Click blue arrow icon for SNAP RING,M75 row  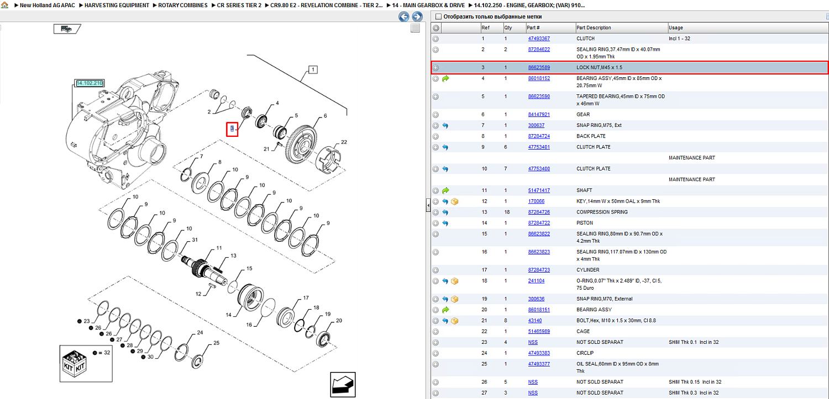(x=445, y=126)
